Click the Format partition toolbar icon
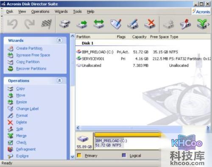This screenshot has height=167, width=212. tap(133, 24)
